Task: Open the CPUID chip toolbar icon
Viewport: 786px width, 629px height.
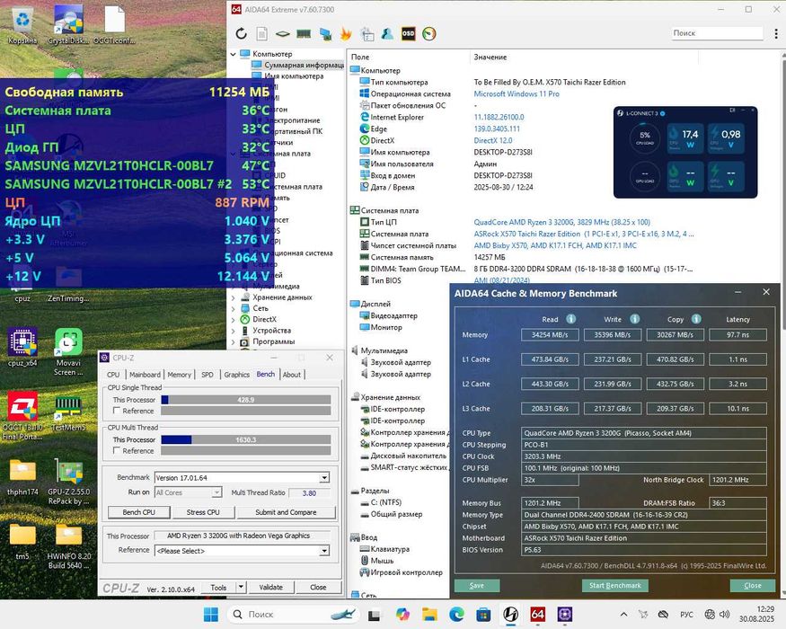Action: (283, 33)
